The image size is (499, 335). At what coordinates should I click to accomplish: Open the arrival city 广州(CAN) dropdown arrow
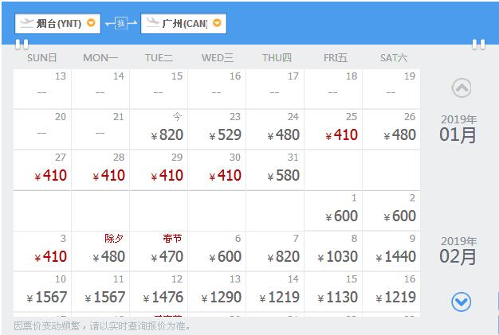pyautogui.click(x=217, y=23)
